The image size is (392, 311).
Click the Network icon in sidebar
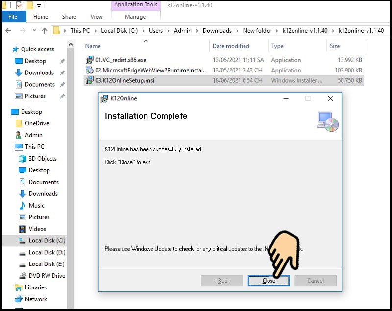[19, 299]
